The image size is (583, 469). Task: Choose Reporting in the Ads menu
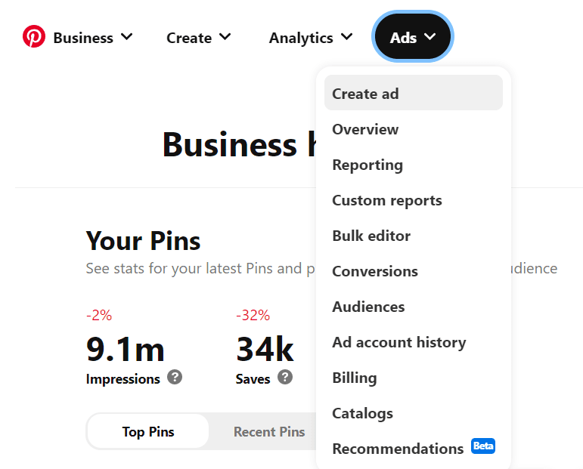(x=367, y=165)
